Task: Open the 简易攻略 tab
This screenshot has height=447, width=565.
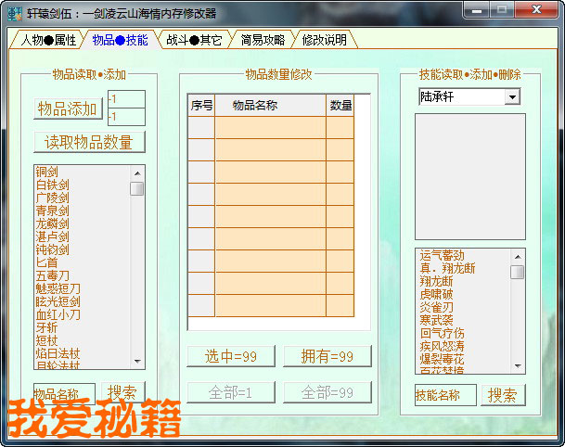Action: coord(263,41)
